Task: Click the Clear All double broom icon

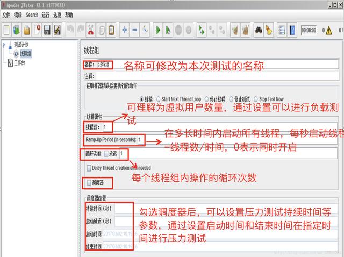Action: pyautogui.click(x=245, y=30)
